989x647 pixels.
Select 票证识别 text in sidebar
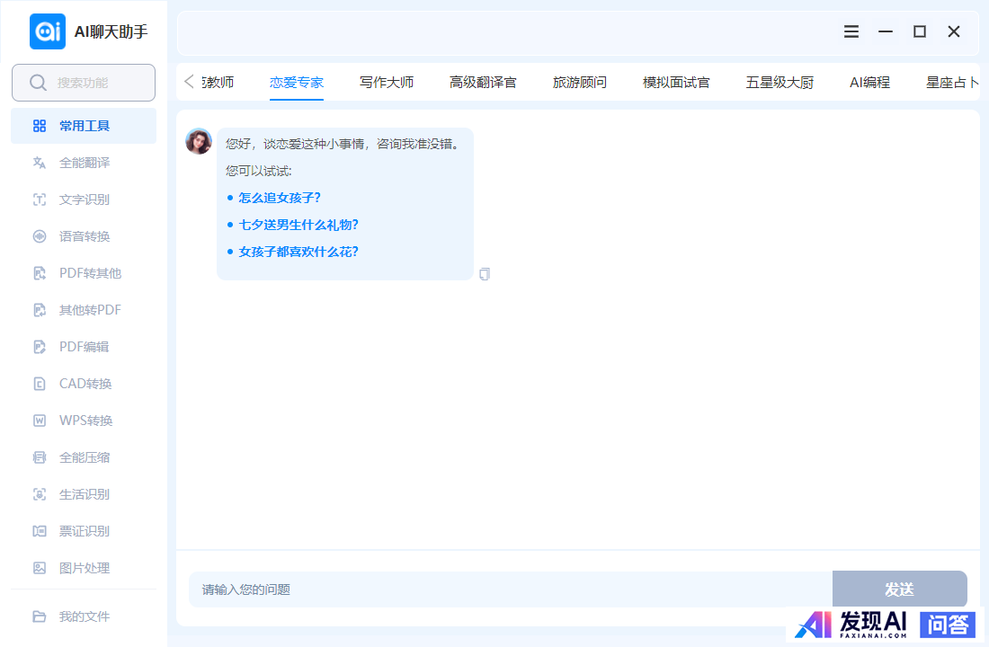click(85, 531)
